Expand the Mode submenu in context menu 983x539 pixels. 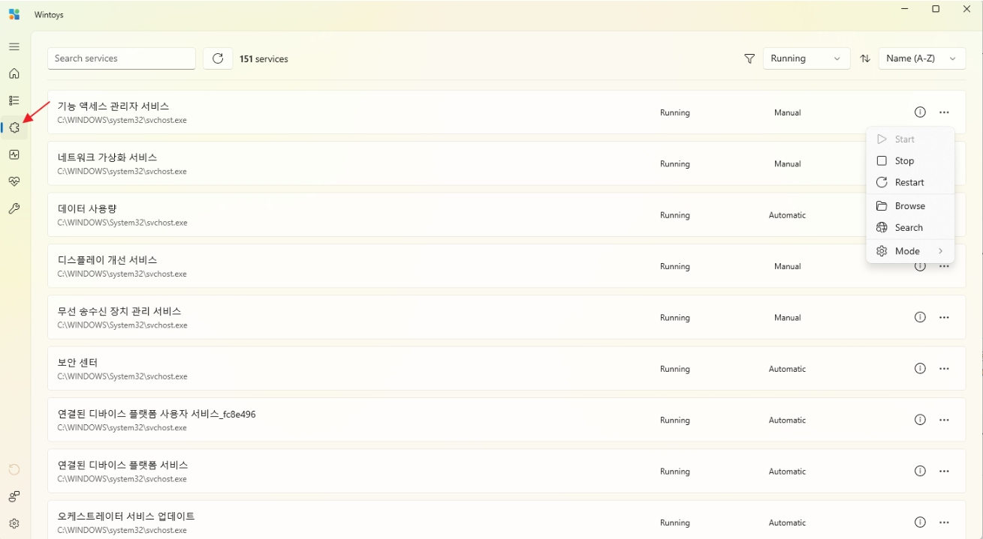(909, 251)
